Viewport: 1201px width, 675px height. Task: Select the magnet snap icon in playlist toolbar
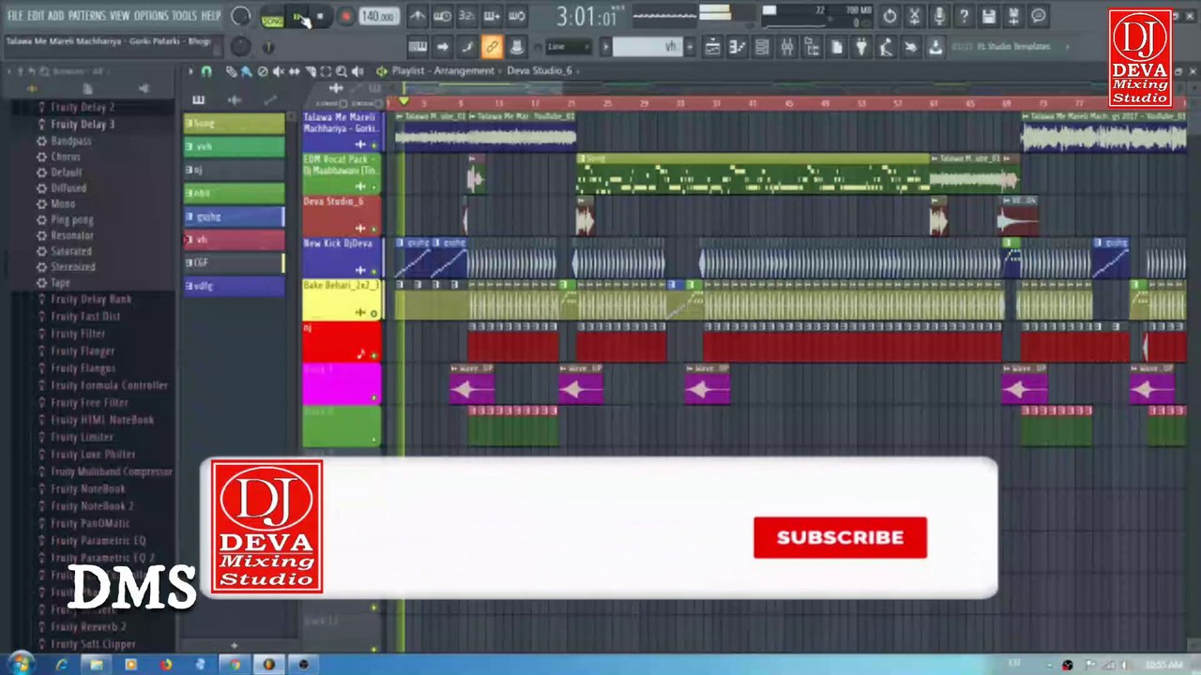pos(206,71)
